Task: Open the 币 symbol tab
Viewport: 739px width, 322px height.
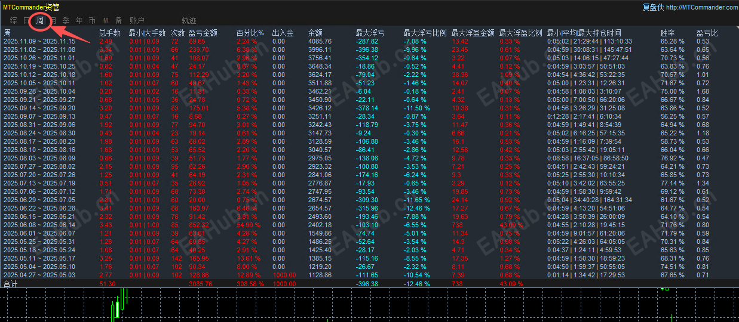Action: [92, 21]
